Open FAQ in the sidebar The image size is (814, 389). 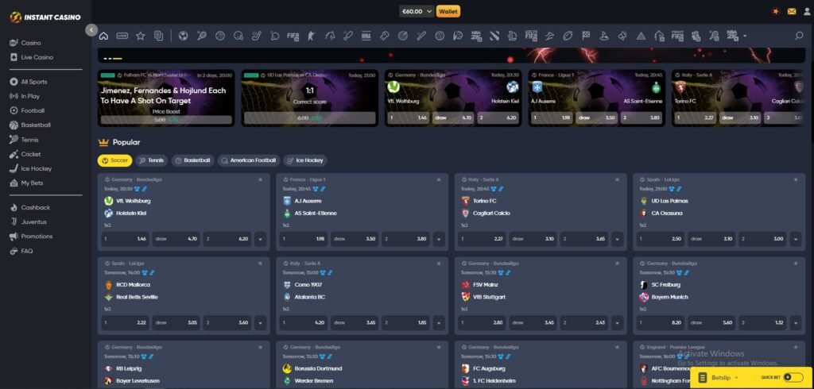(x=26, y=251)
